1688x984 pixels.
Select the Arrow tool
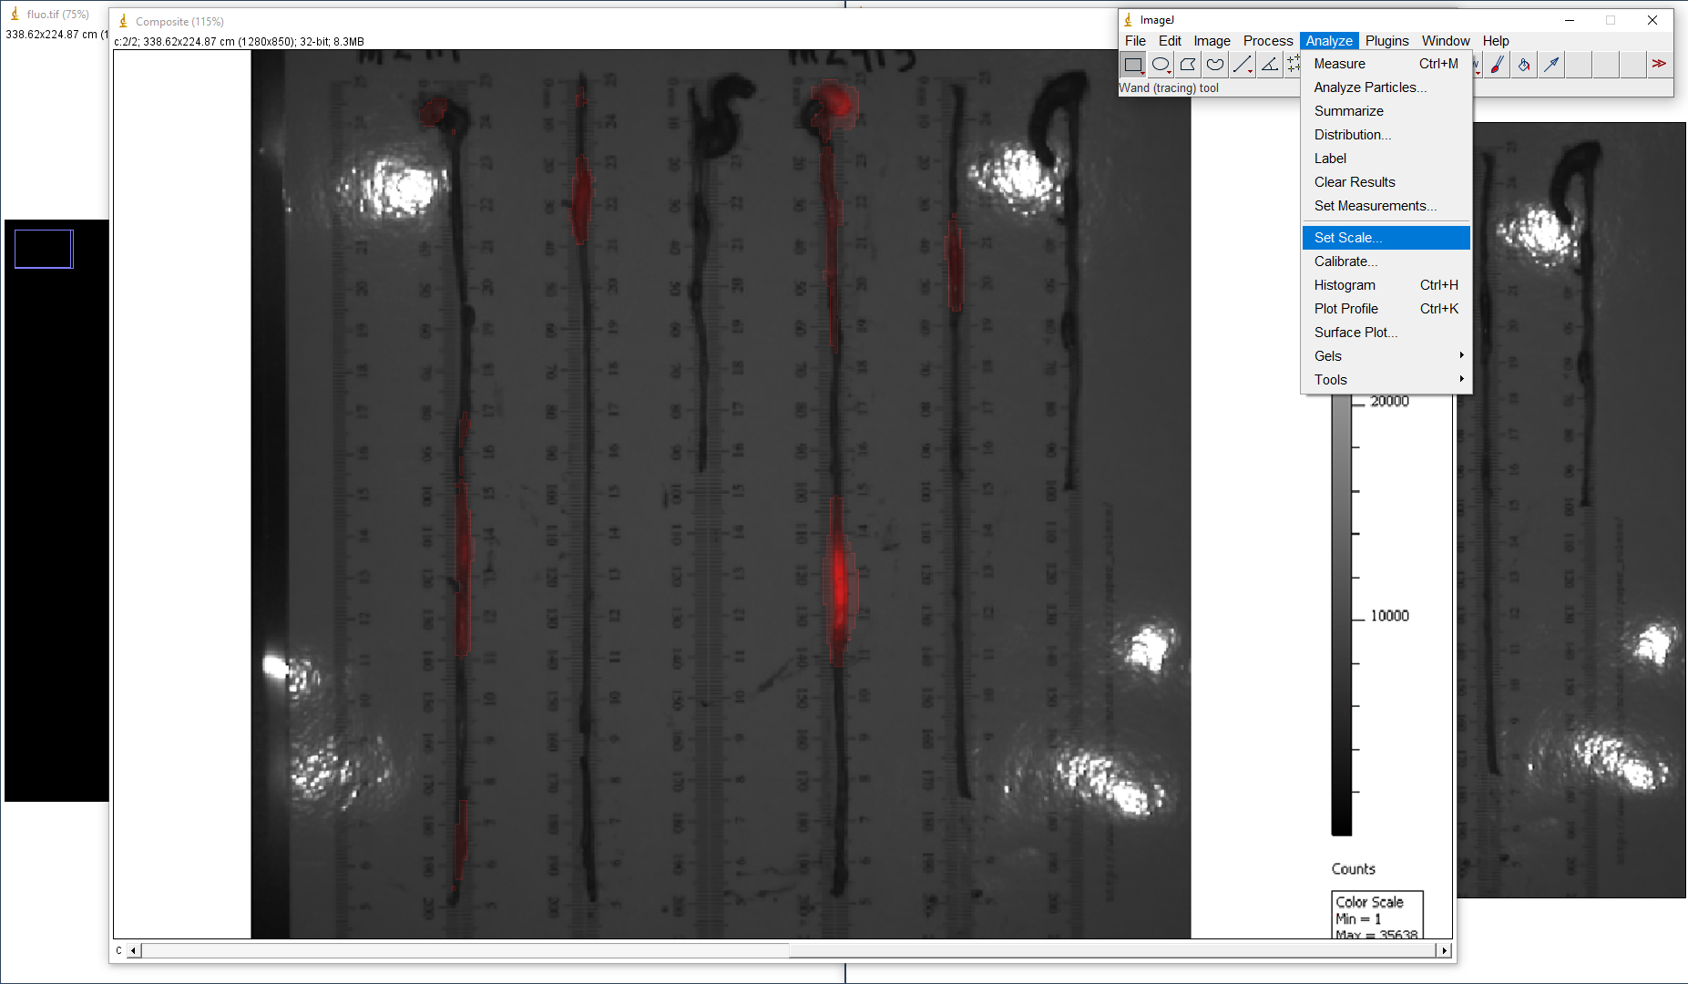1550,65
